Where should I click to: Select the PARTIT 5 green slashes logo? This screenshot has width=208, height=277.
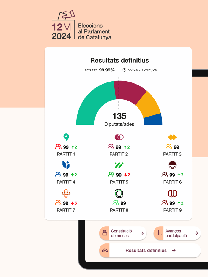coord(119,165)
